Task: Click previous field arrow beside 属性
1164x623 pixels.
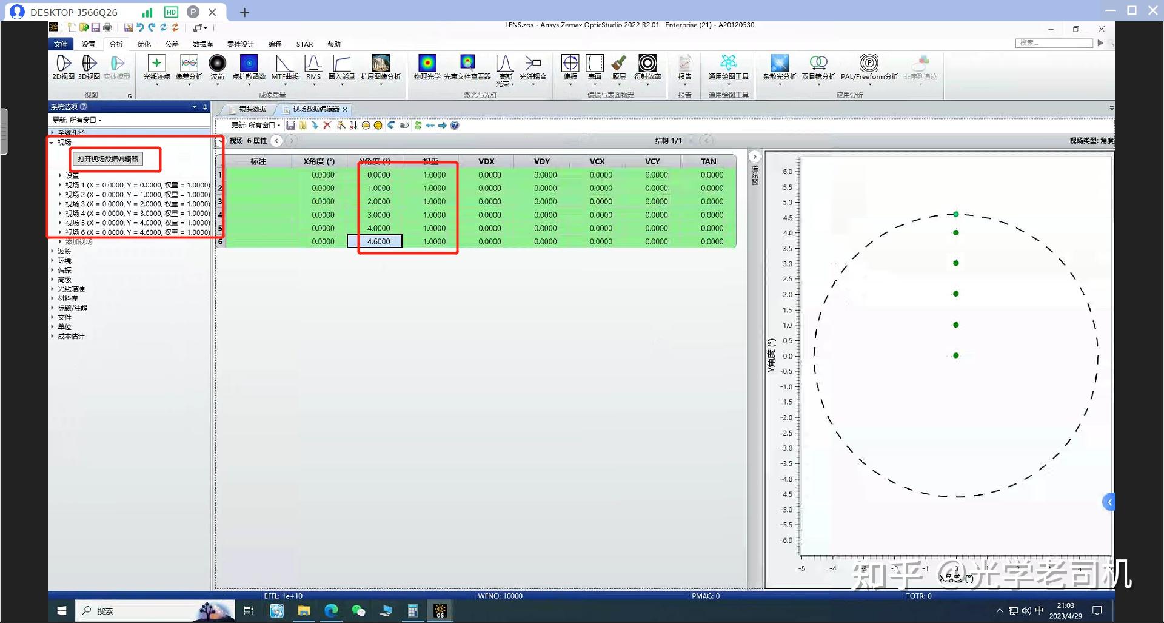Action: point(276,141)
